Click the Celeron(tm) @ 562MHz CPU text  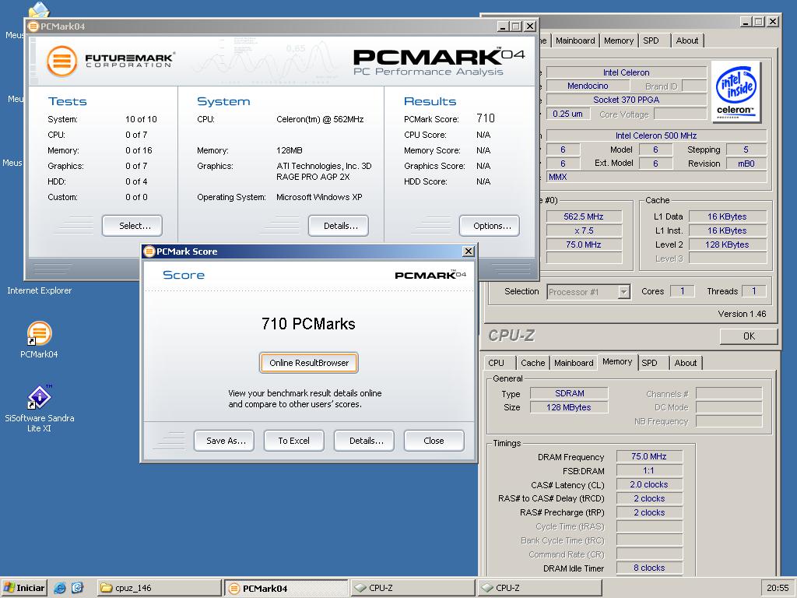pos(320,119)
